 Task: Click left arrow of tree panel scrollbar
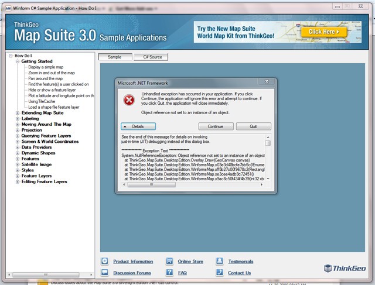click(x=9, y=274)
